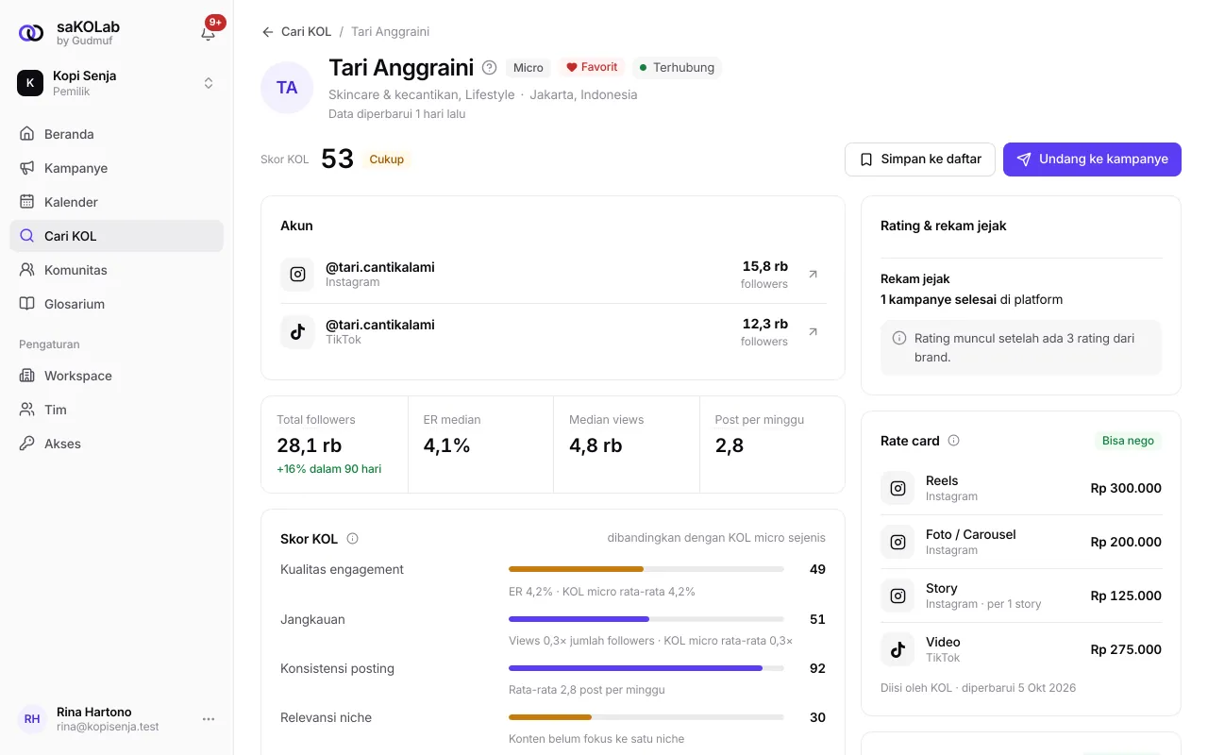Click the Instagram icon in Foto / Carousel row
The image size is (1208, 755).
(x=898, y=542)
